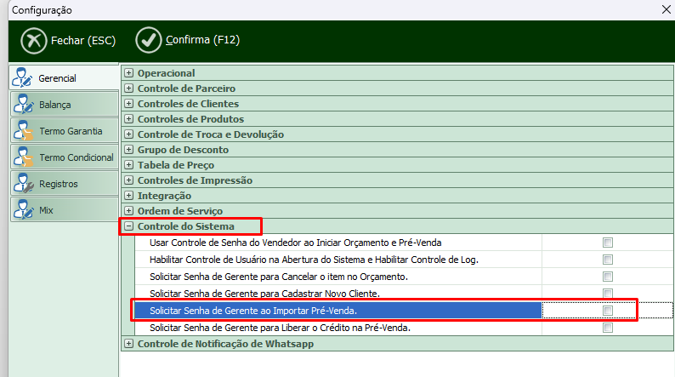Image resolution: width=675 pixels, height=377 pixels.
Task: Click the Fechar (ESC) button label
Action: tap(83, 41)
